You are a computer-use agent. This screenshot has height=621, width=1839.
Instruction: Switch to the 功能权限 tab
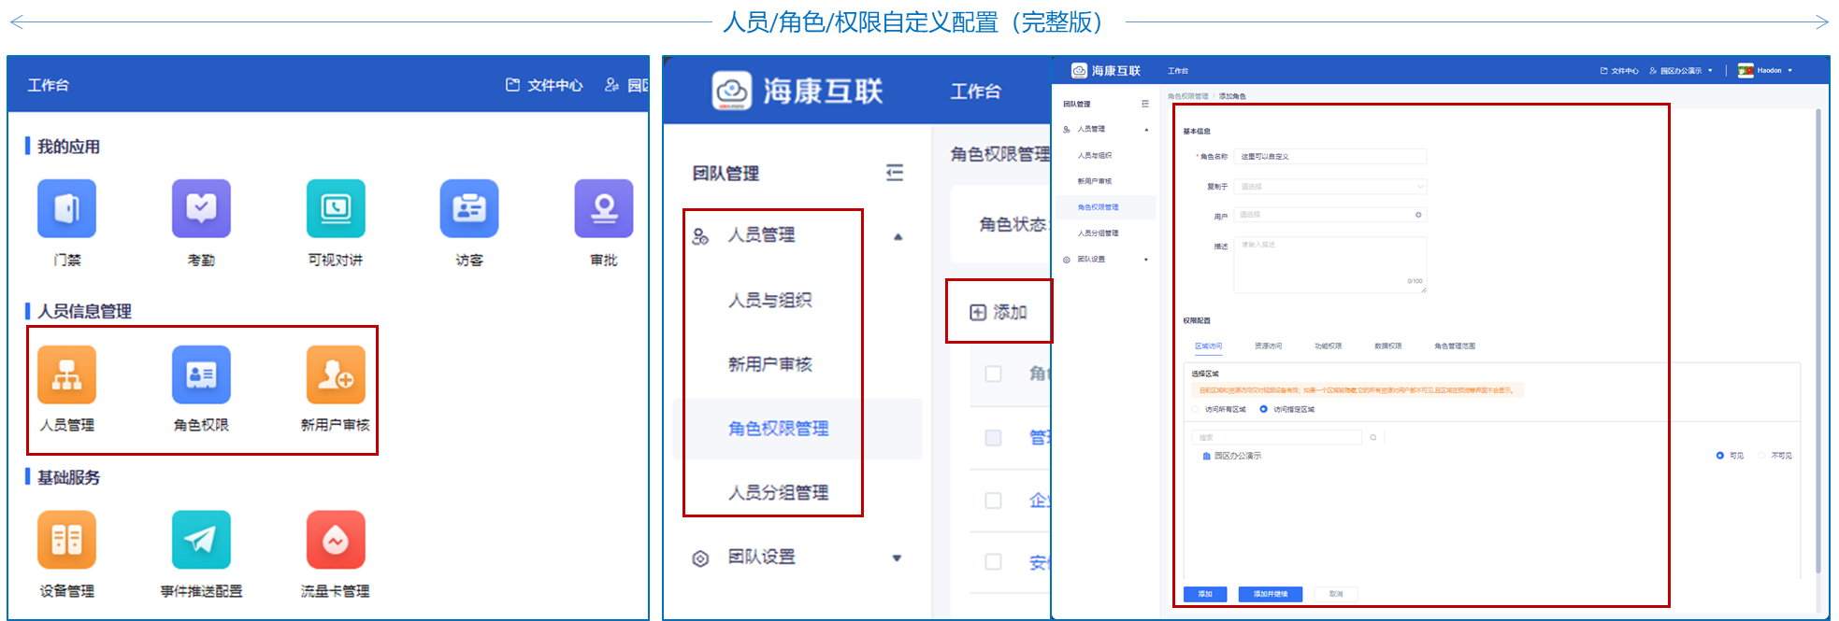click(1328, 346)
